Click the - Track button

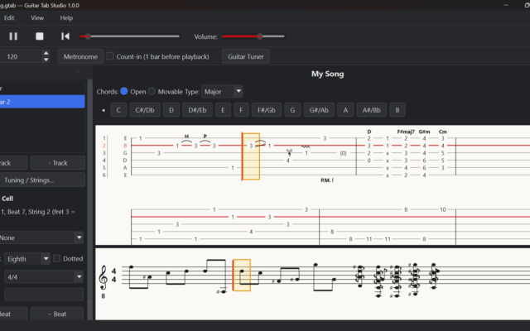coord(57,163)
